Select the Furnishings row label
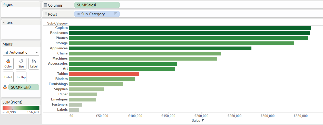 click(x=58, y=84)
